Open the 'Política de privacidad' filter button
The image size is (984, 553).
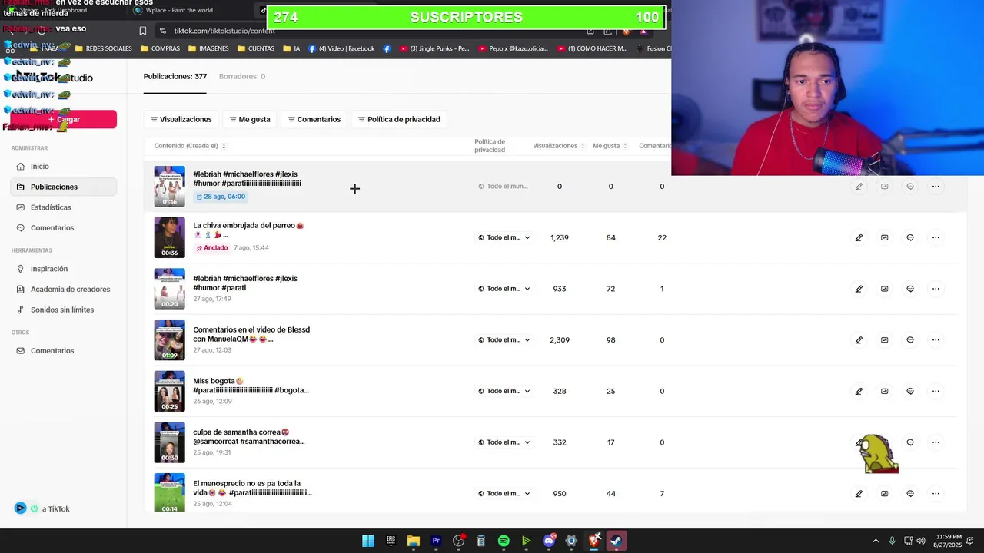399,119
